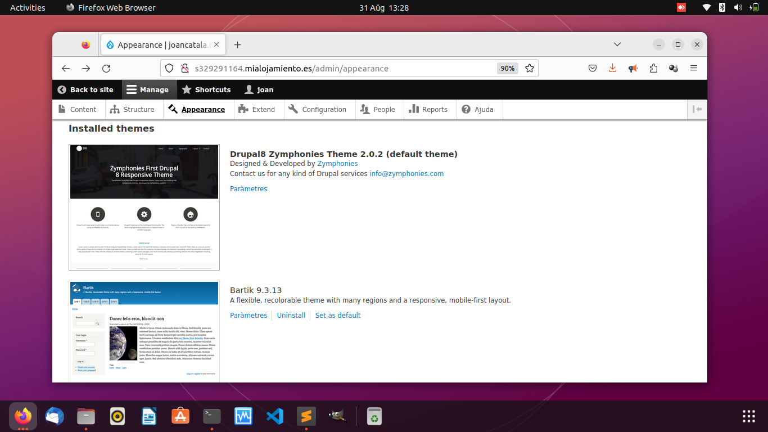
Task: Click the Zymphonies theme screenshot thumbnail
Action: click(144, 207)
